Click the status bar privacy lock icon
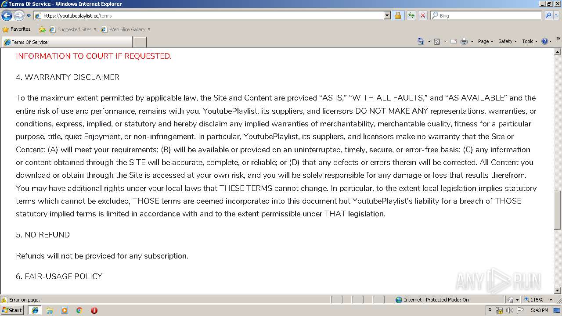 point(511,300)
